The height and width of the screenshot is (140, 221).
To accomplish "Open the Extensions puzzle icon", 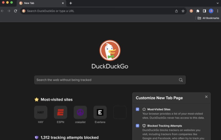I will click(198, 11).
